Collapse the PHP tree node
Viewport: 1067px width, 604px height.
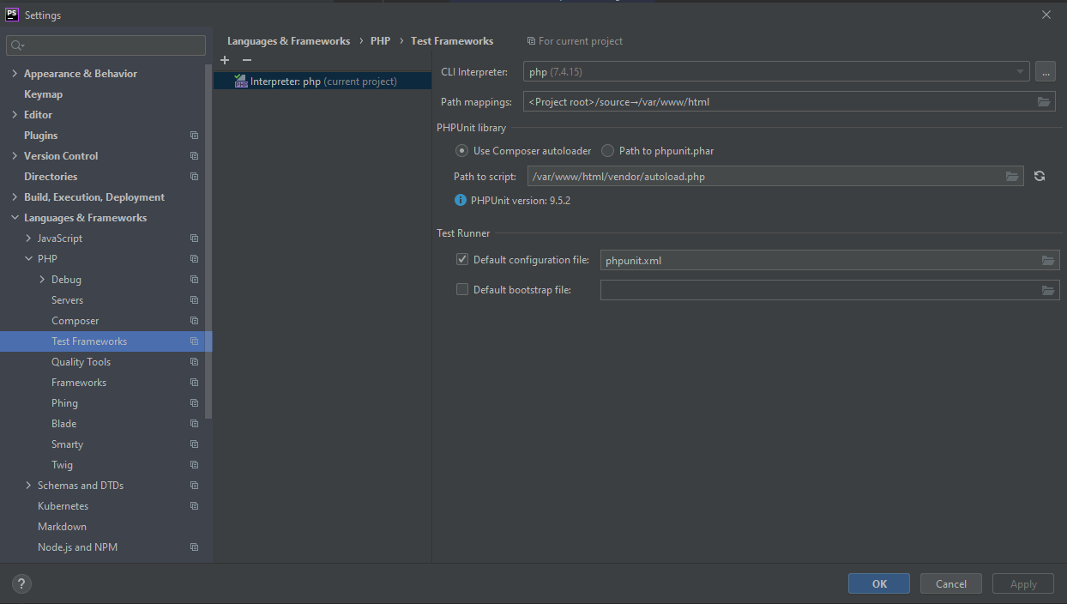[28, 259]
